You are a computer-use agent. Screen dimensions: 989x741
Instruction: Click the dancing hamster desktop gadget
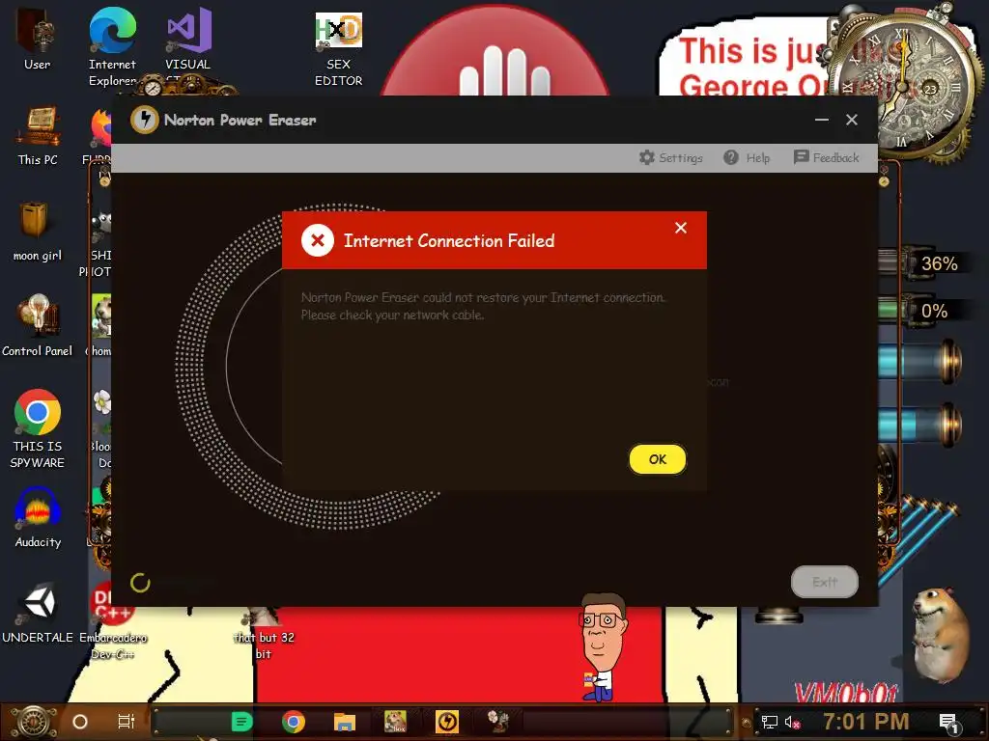942,637
